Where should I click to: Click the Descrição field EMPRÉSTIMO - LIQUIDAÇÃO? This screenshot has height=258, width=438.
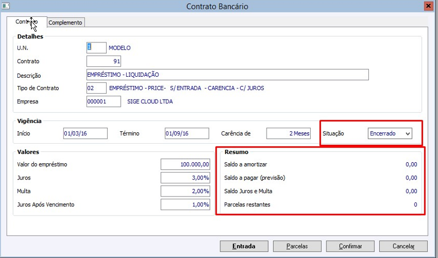(x=227, y=75)
